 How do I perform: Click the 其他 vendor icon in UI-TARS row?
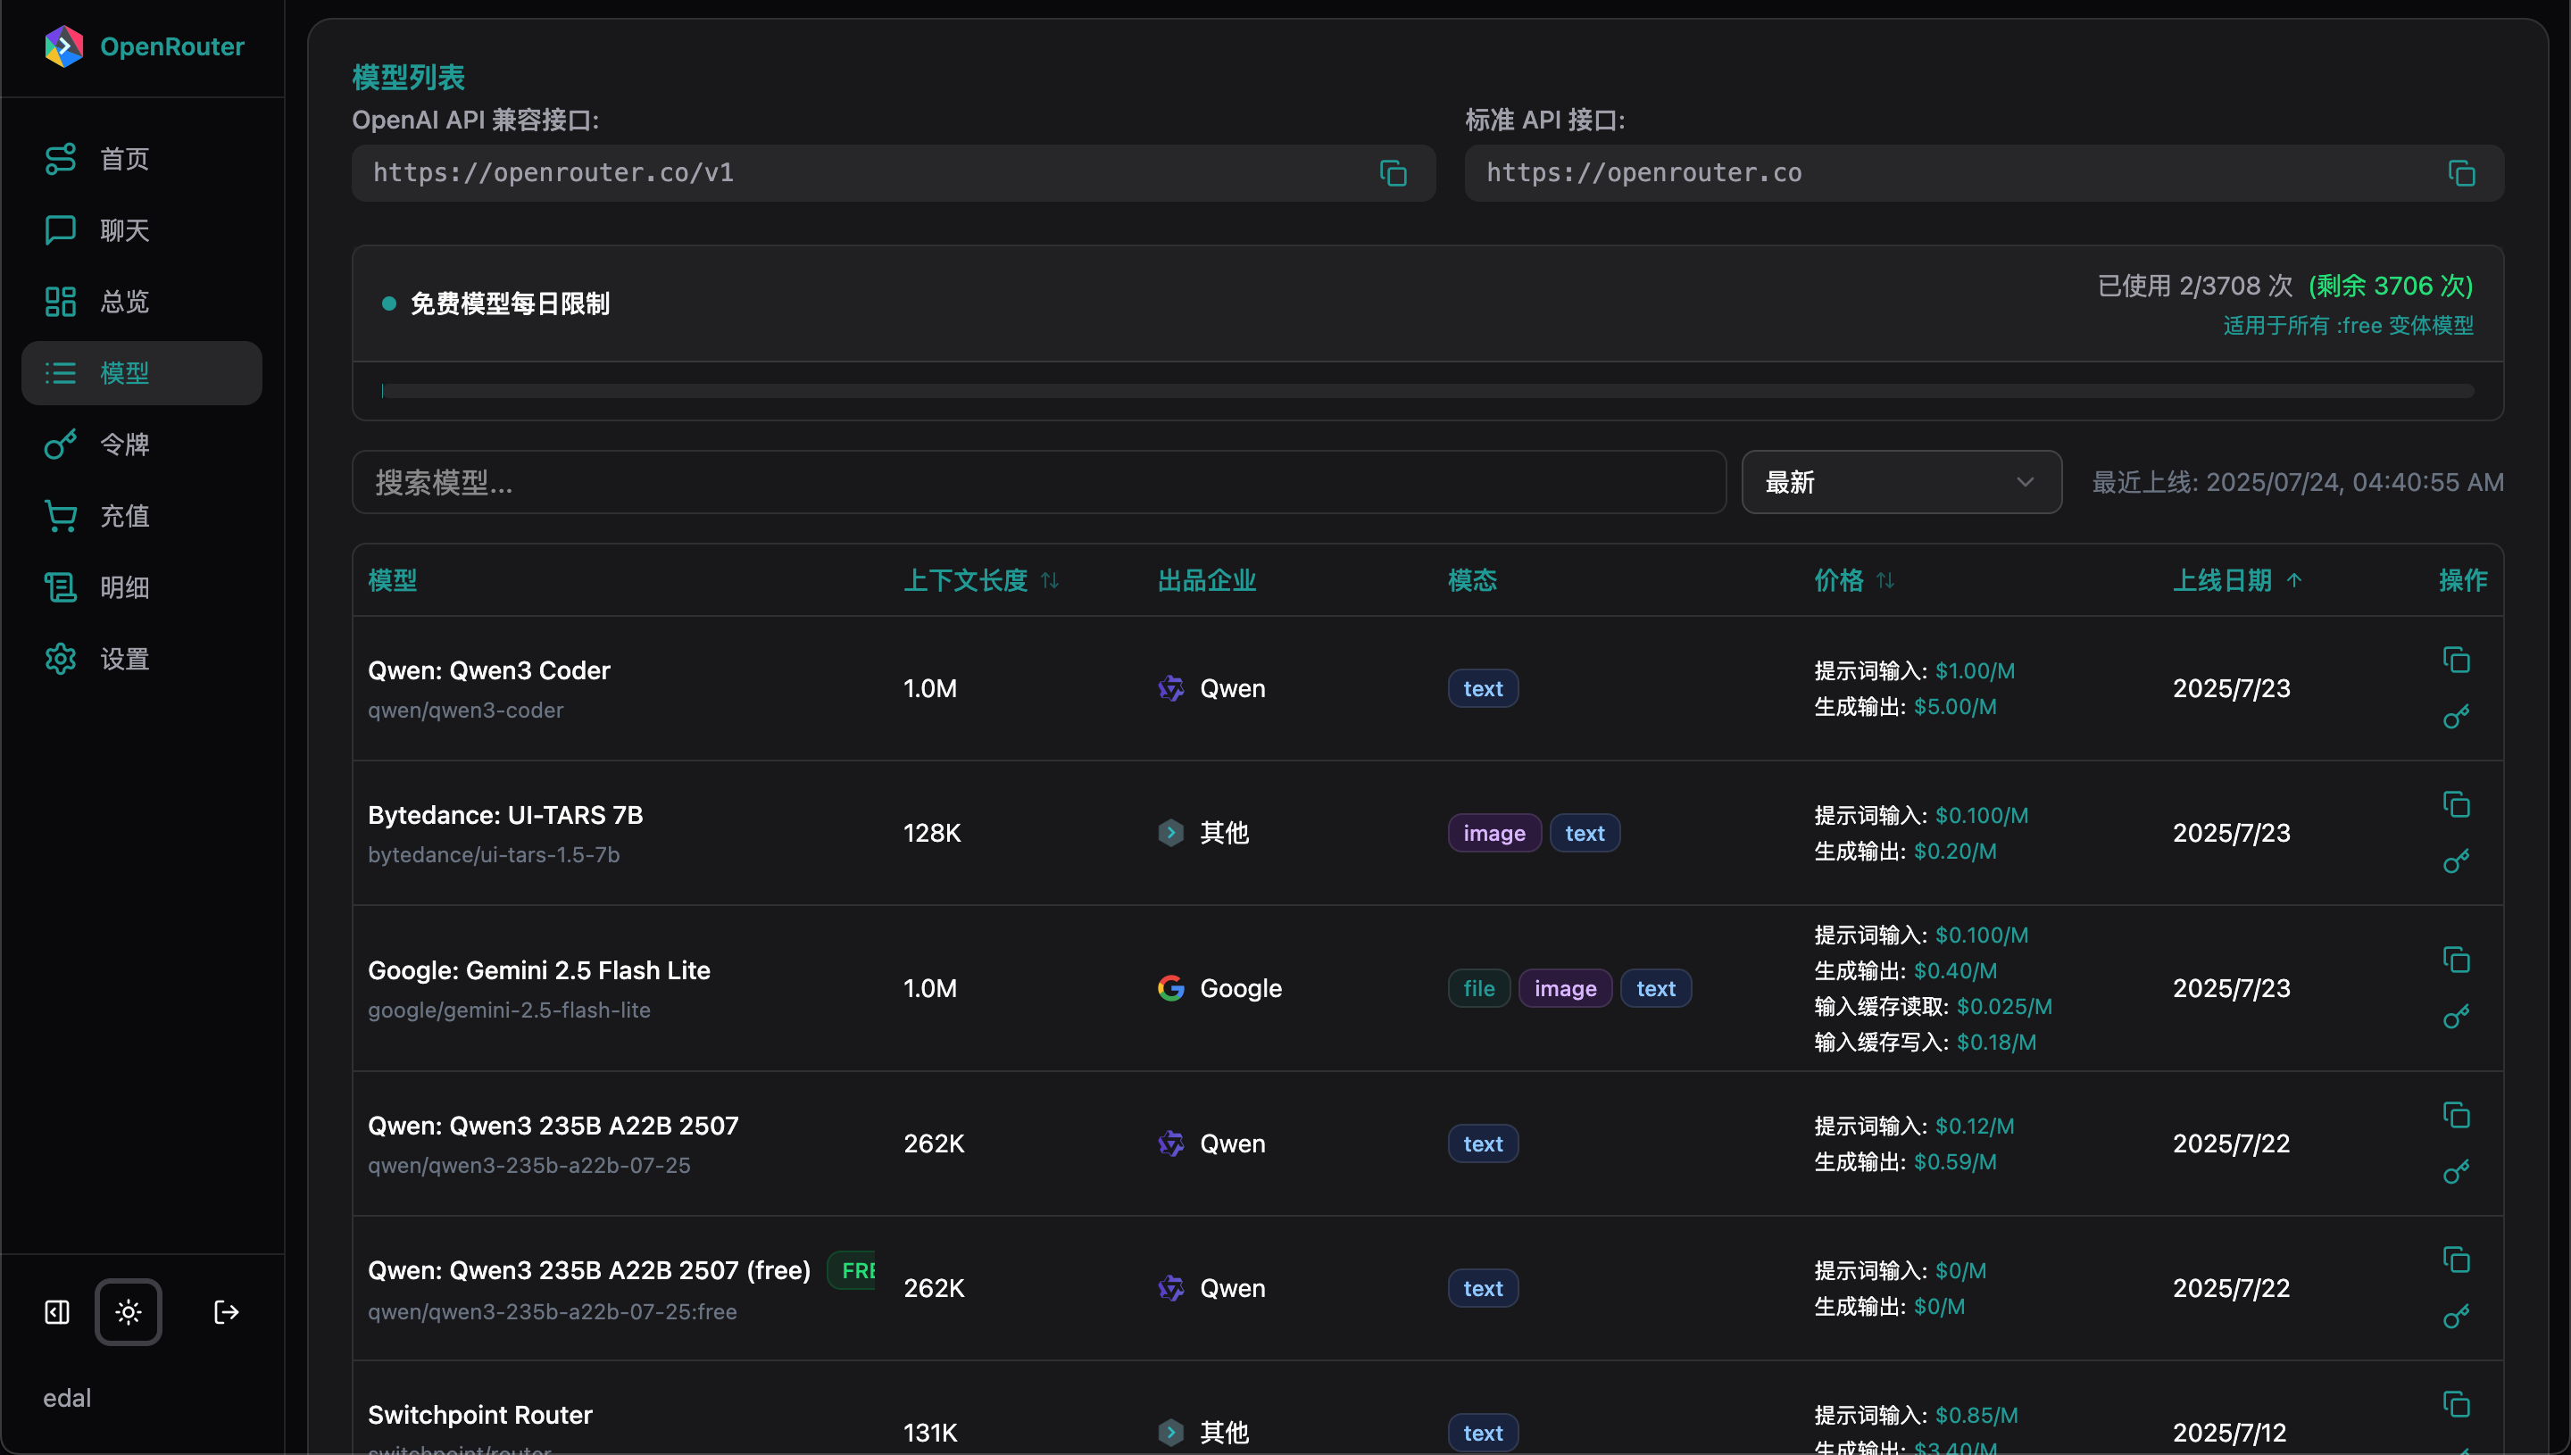tap(1171, 834)
